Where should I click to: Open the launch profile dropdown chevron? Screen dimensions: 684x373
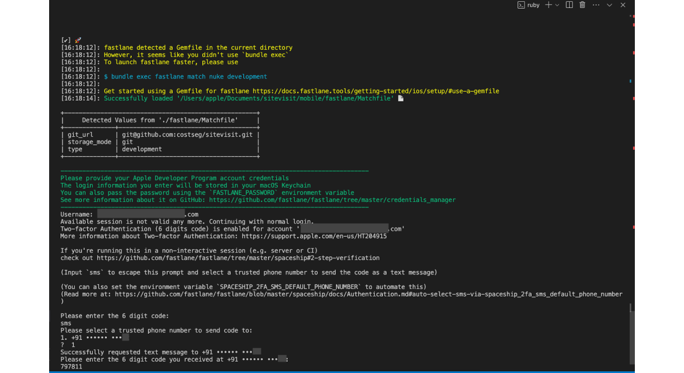click(x=557, y=5)
